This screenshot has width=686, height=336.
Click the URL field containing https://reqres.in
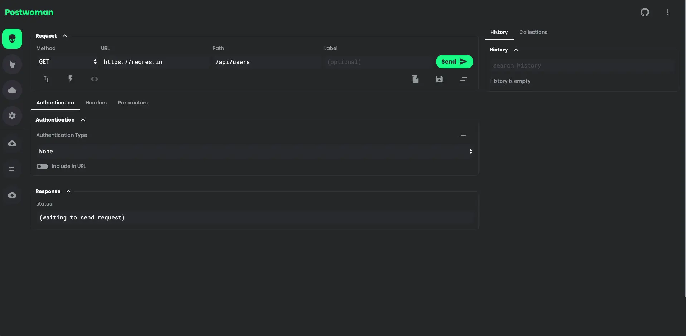155,62
